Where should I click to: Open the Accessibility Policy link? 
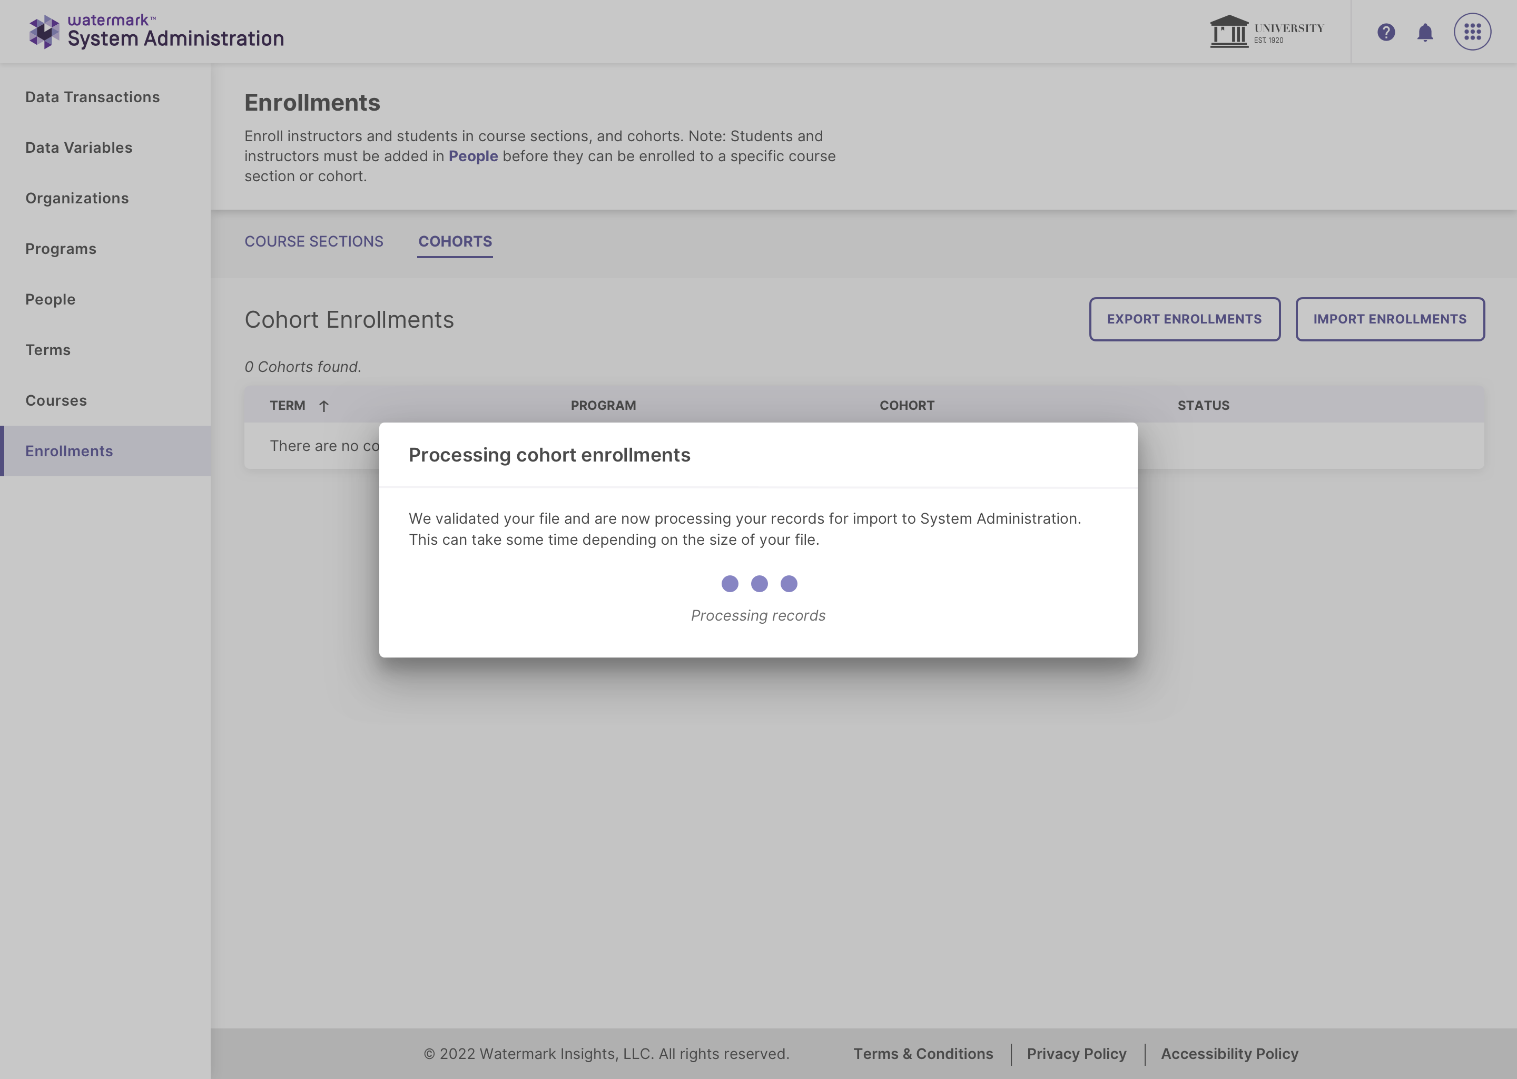[x=1229, y=1054]
